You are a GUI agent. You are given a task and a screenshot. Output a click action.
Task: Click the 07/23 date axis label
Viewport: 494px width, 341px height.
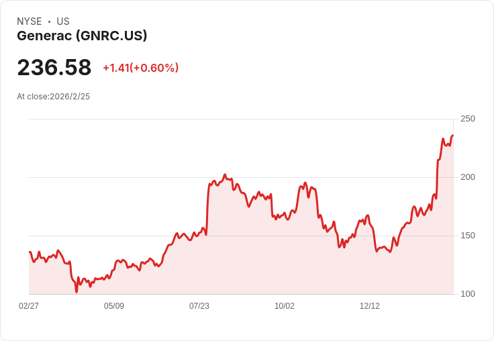(x=199, y=305)
